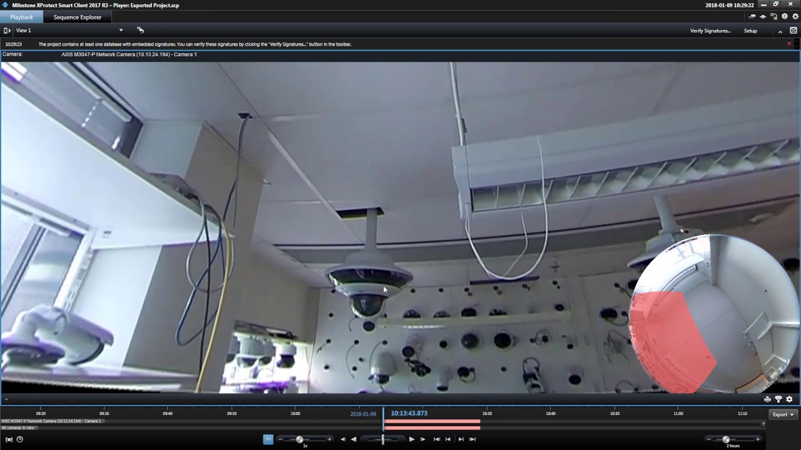
Task: Click the reload view icon
Action: (x=140, y=30)
